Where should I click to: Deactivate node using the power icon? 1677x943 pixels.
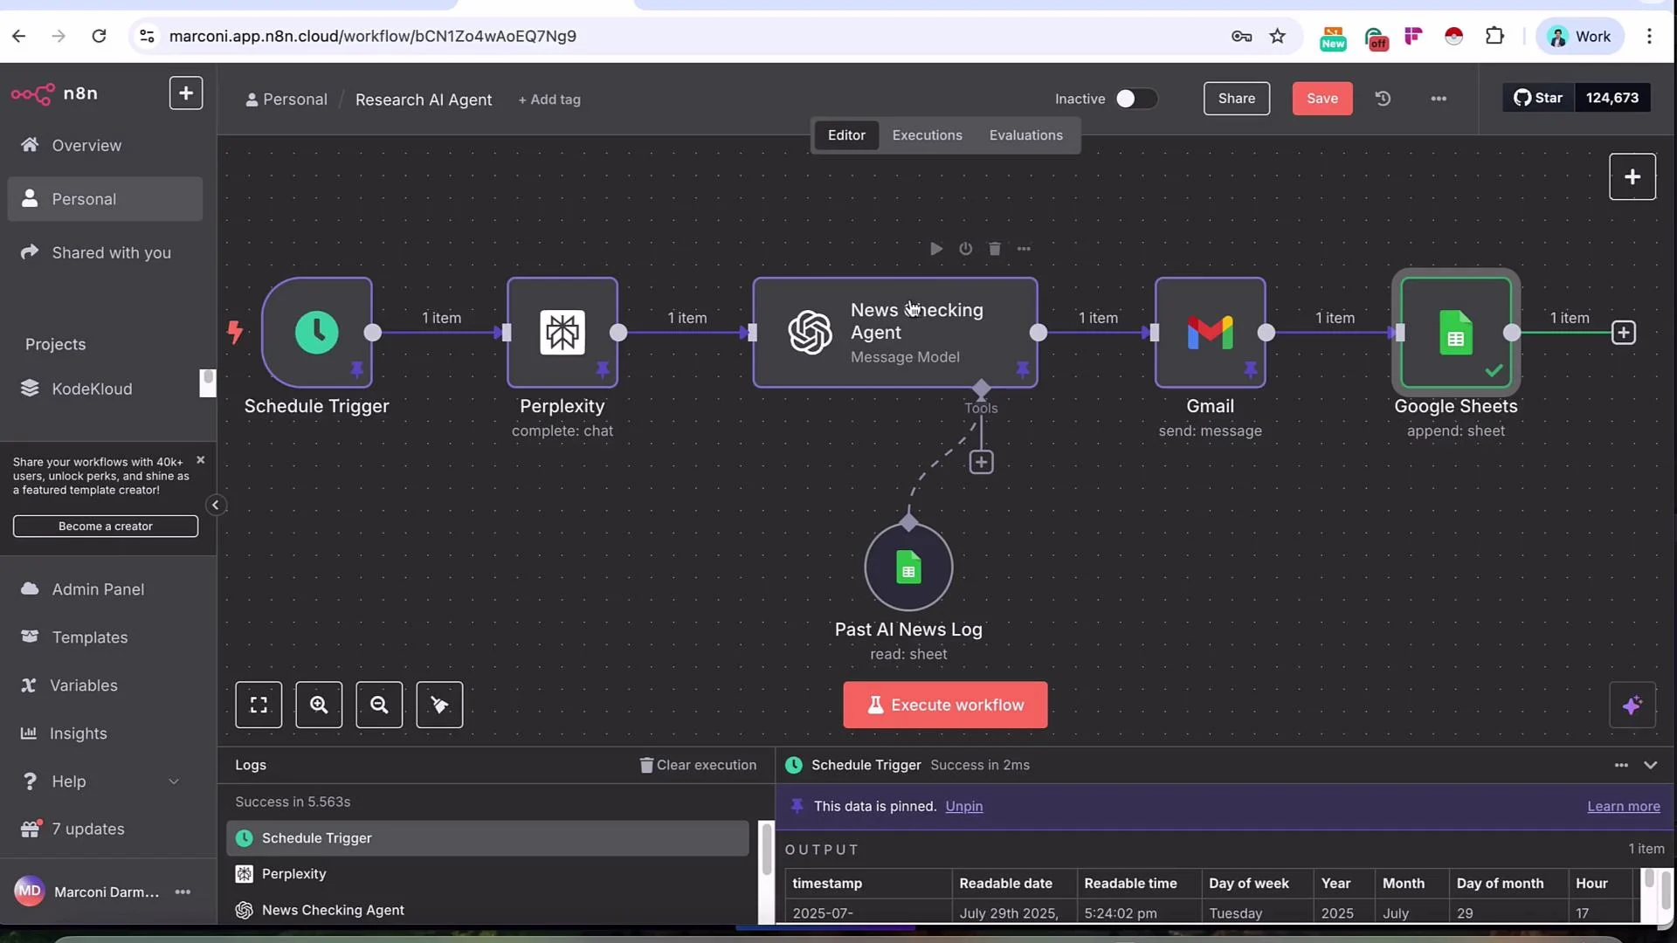pyautogui.click(x=965, y=249)
